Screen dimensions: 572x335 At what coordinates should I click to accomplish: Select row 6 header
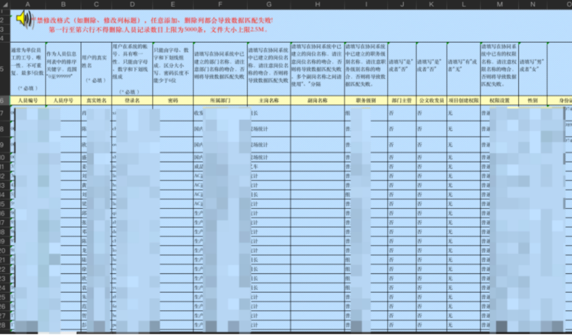[5, 101]
